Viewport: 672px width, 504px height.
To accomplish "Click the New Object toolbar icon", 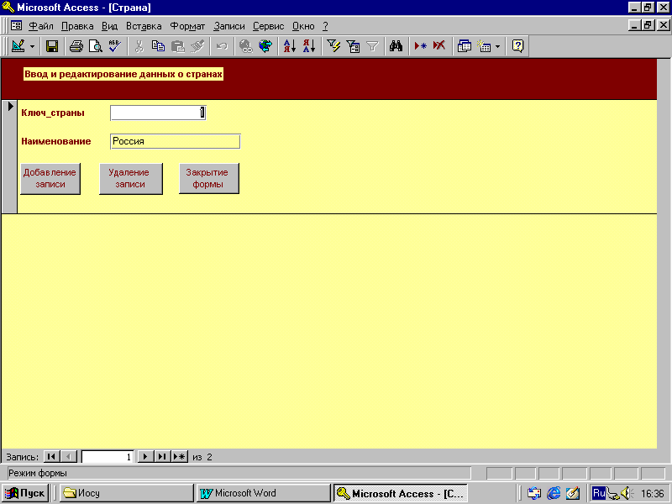I will pos(485,46).
